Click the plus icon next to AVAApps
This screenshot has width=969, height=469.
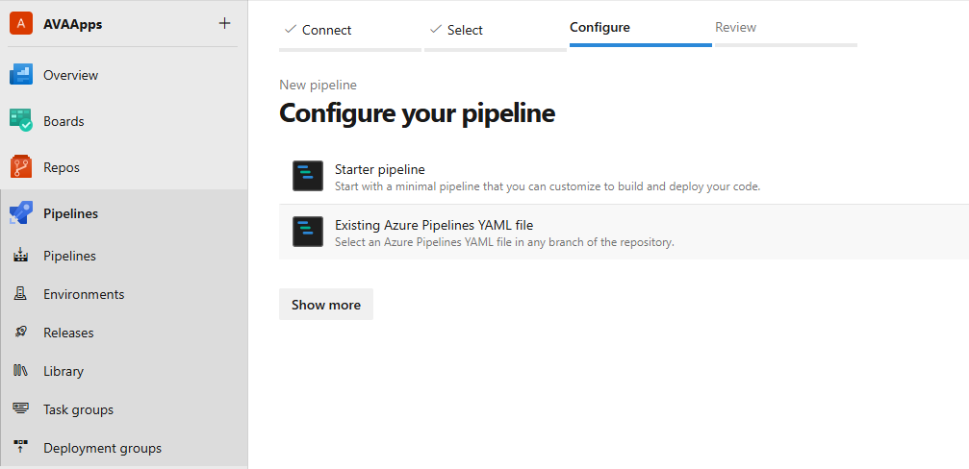click(x=224, y=23)
